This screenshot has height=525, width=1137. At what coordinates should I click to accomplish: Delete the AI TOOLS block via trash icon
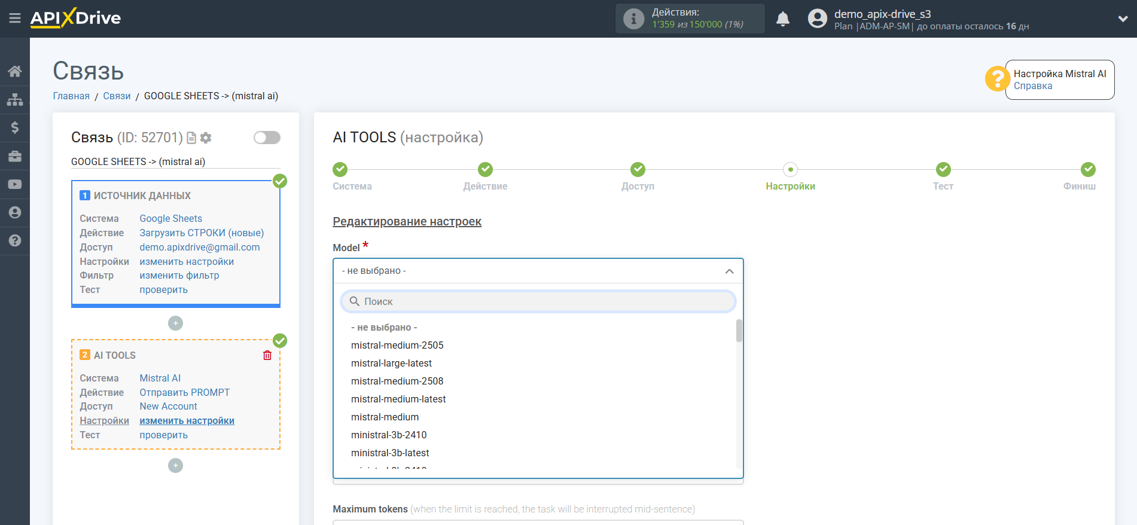click(x=267, y=355)
